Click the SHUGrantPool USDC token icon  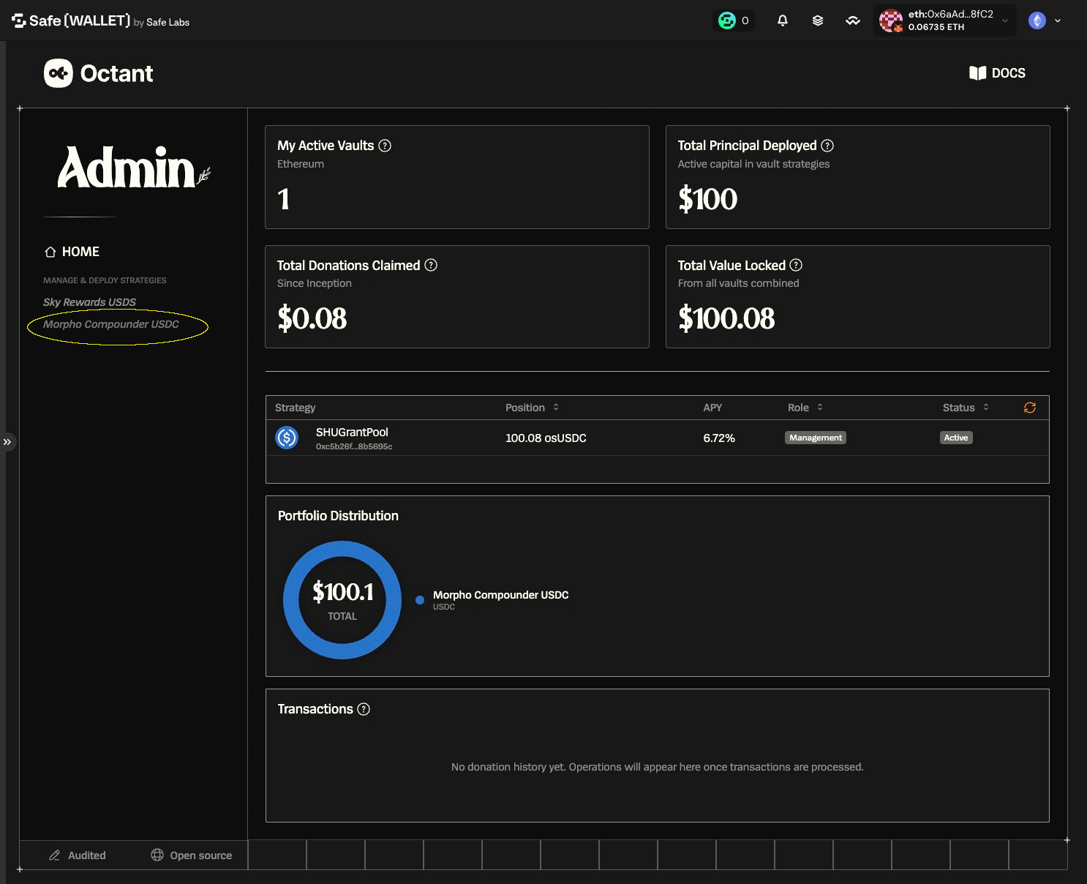click(x=287, y=438)
